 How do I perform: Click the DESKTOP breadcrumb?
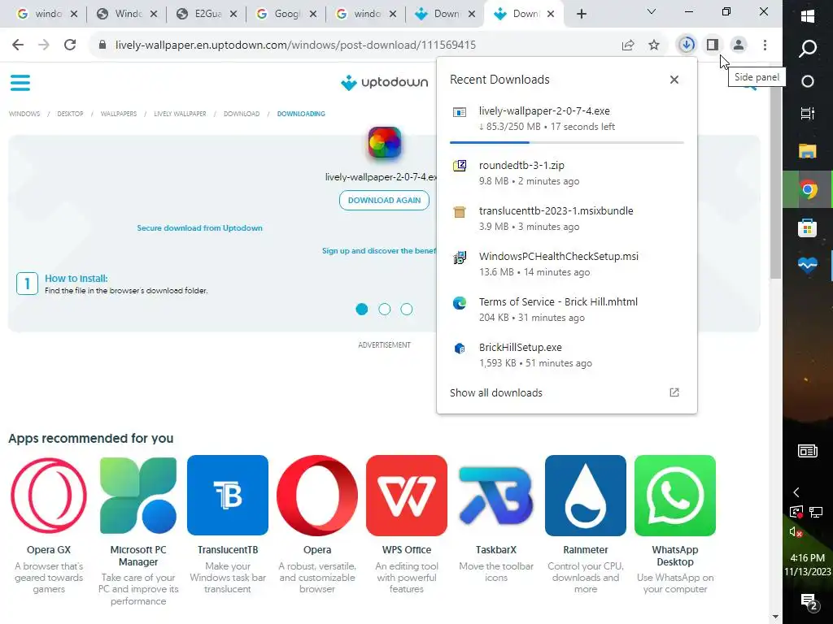tap(70, 114)
